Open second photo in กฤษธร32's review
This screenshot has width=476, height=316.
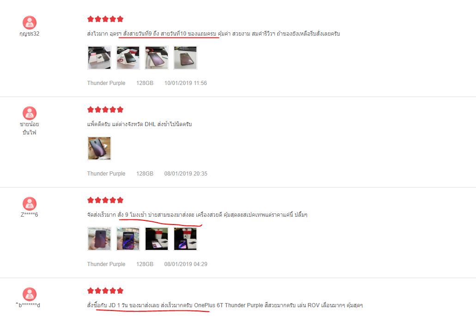coord(128,58)
